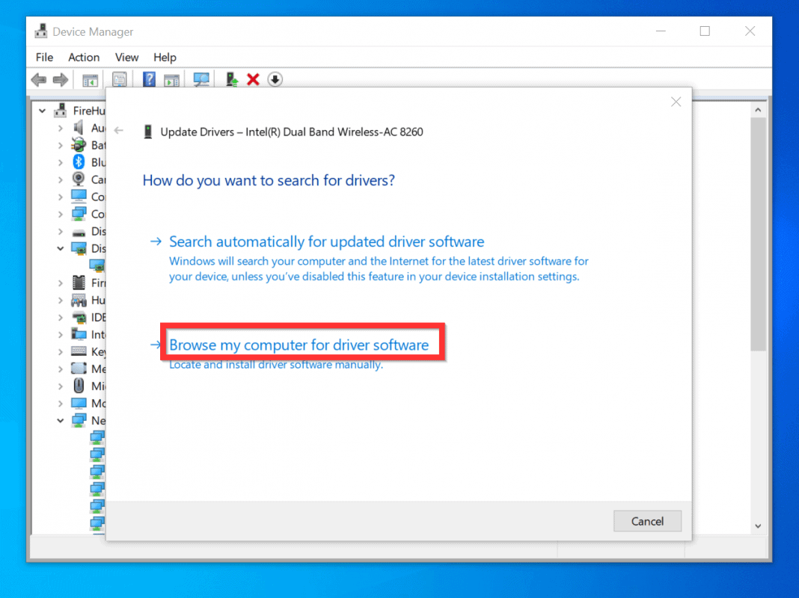
Task: Click the Cancel button
Action: pyautogui.click(x=647, y=521)
